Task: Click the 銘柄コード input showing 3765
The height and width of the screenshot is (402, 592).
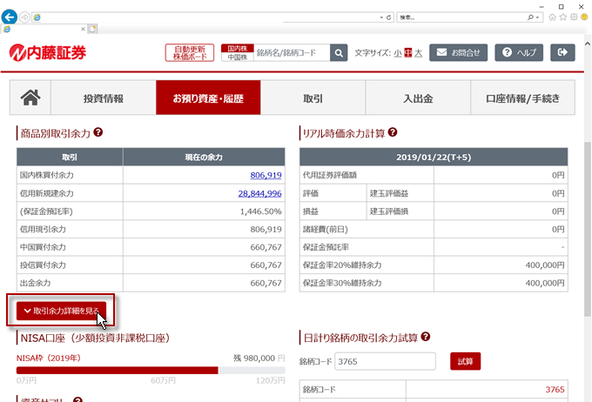Action: tap(385, 361)
